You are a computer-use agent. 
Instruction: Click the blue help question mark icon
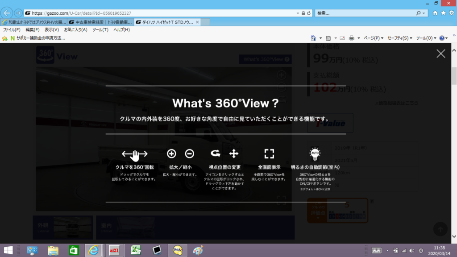click(442, 38)
